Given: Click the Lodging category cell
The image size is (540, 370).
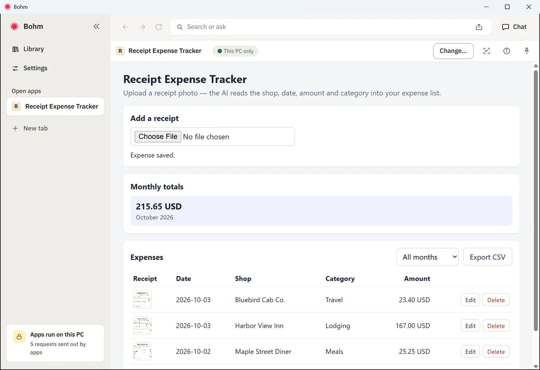Looking at the screenshot, I should (338, 326).
